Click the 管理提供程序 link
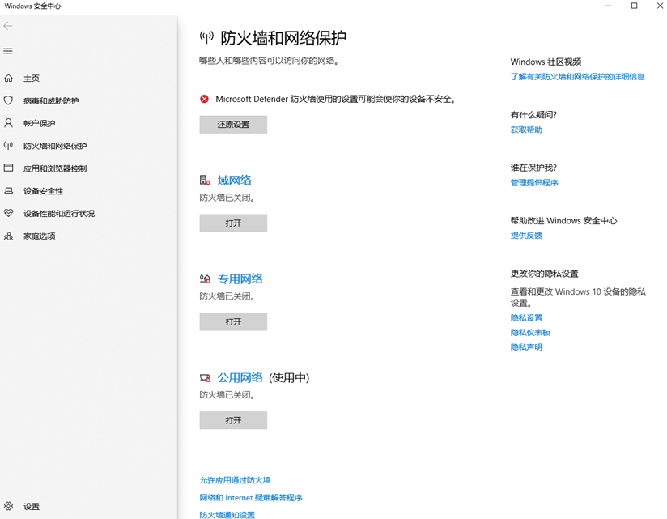Image resolution: width=667 pixels, height=519 pixels. pos(534,182)
